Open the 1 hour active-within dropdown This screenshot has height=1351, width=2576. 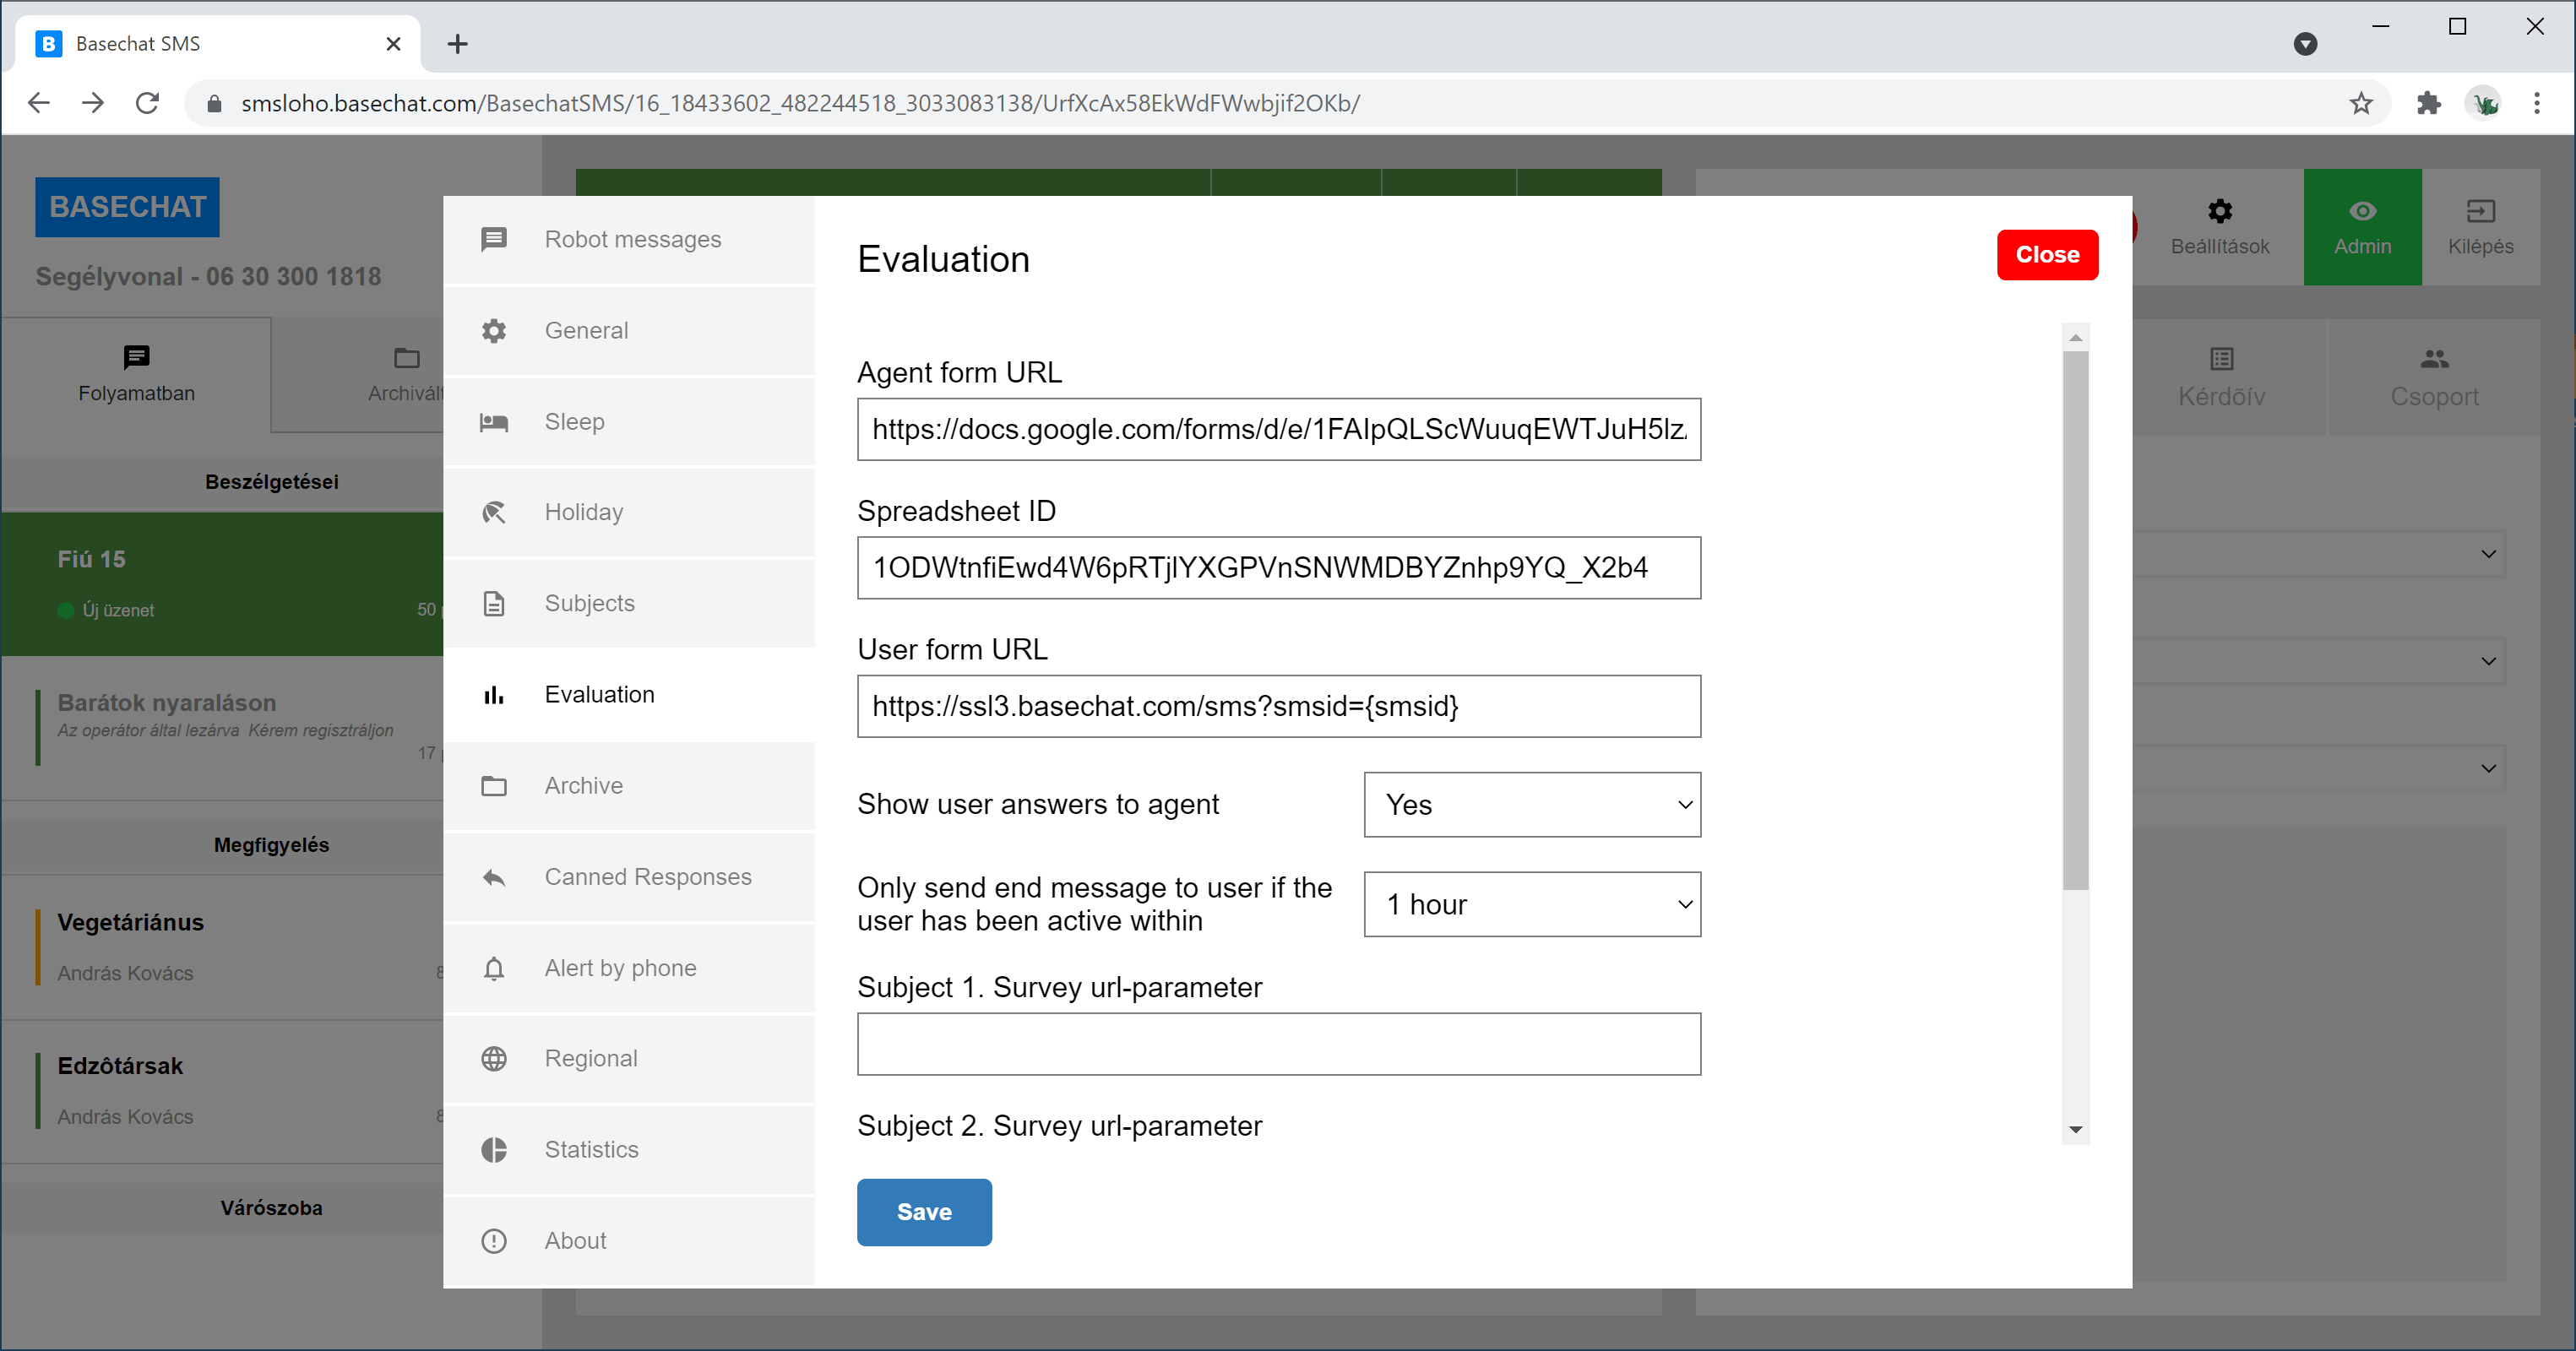[1531, 905]
